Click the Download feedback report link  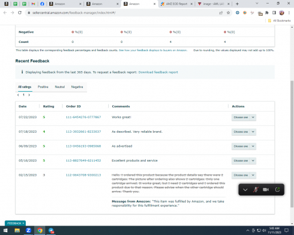tap(158, 72)
